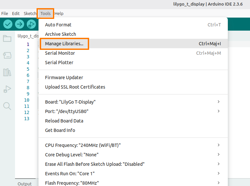Image resolution: width=250 pixels, height=186 pixels.
Task: Expand the CPU Frequency submenu
Action: click(133, 145)
